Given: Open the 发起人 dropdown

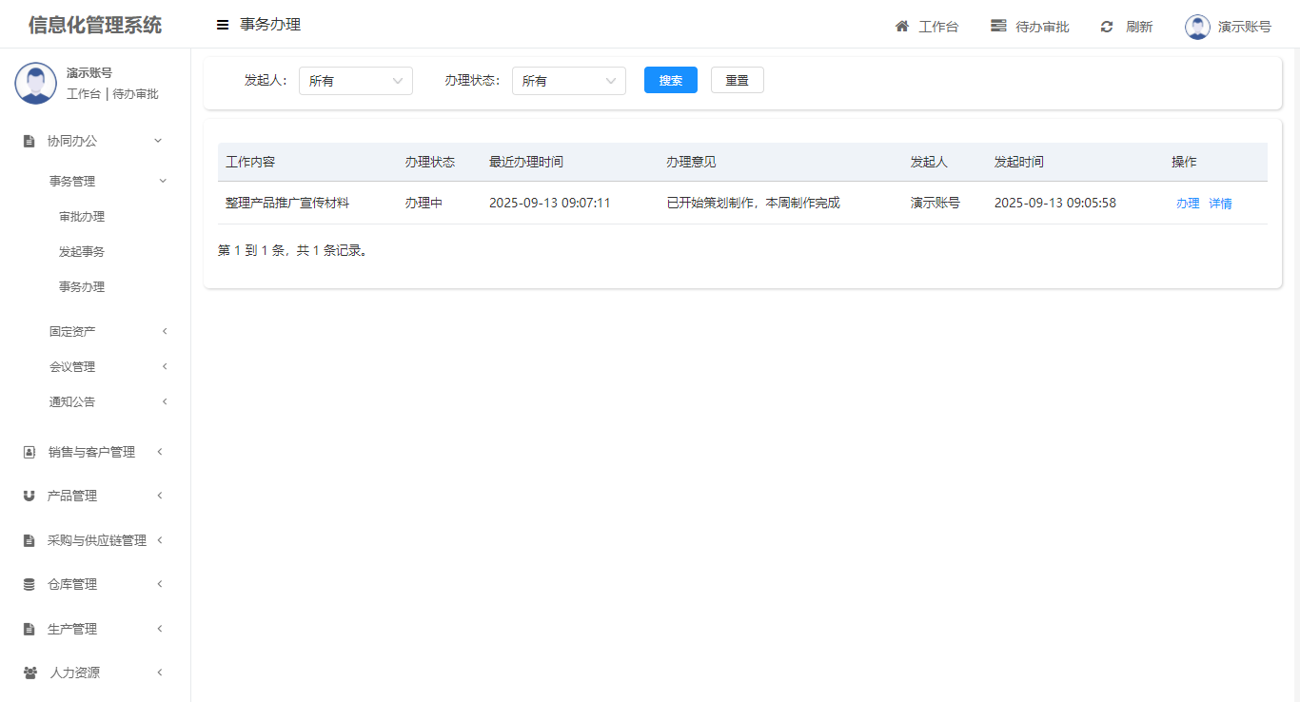Looking at the screenshot, I should tap(355, 81).
